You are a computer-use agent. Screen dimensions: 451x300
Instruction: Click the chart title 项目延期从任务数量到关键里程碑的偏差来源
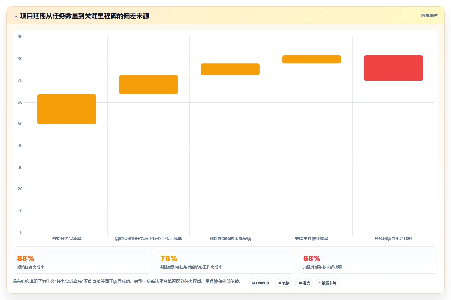click(x=84, y=16)
